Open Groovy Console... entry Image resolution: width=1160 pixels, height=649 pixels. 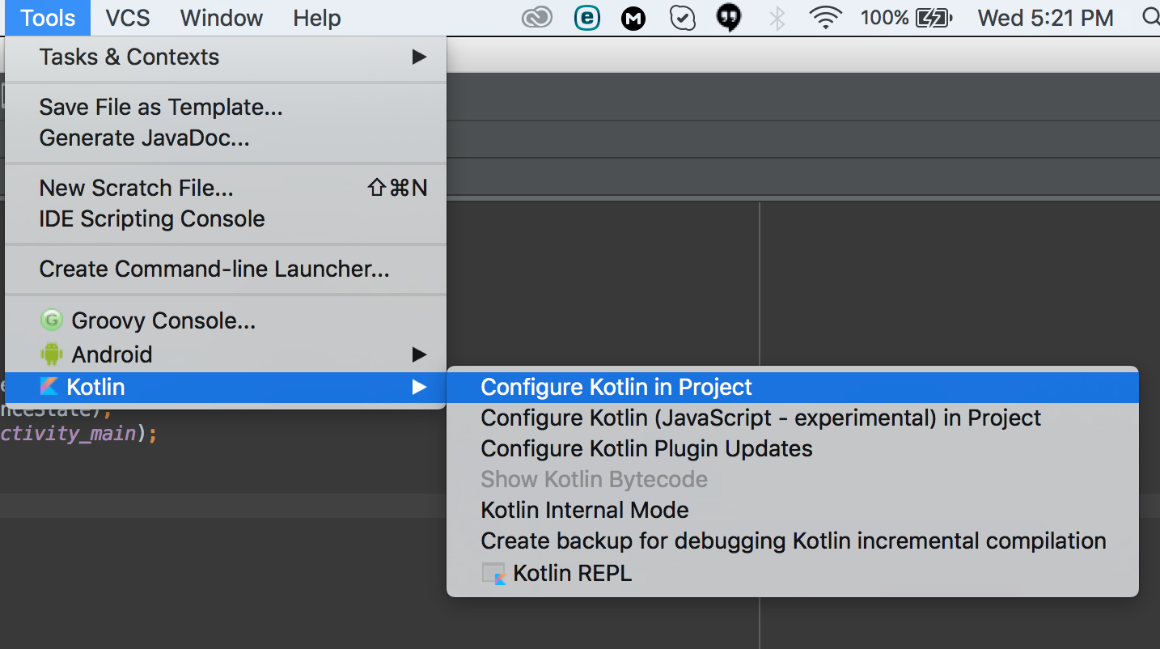(226, 321)
